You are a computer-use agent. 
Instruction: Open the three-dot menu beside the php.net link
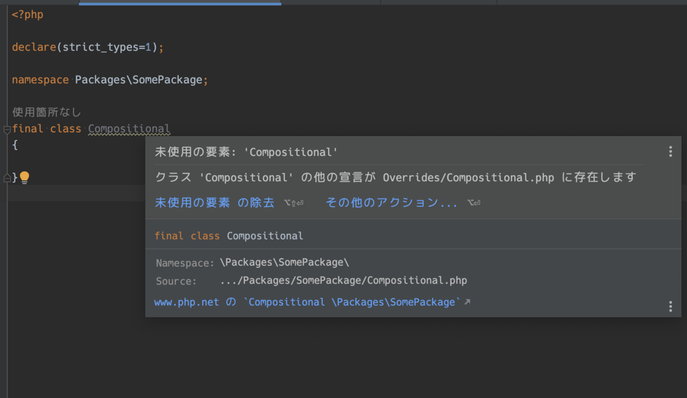click(x=670, y=307)
